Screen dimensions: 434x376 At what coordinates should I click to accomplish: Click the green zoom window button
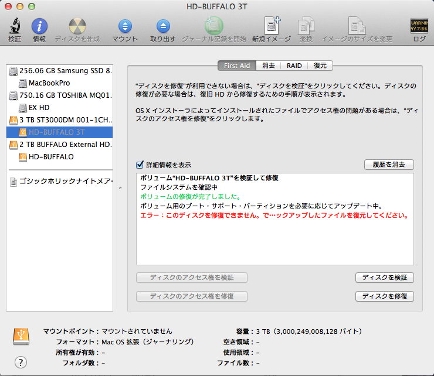pyautogui.click(x=32, y=6)
